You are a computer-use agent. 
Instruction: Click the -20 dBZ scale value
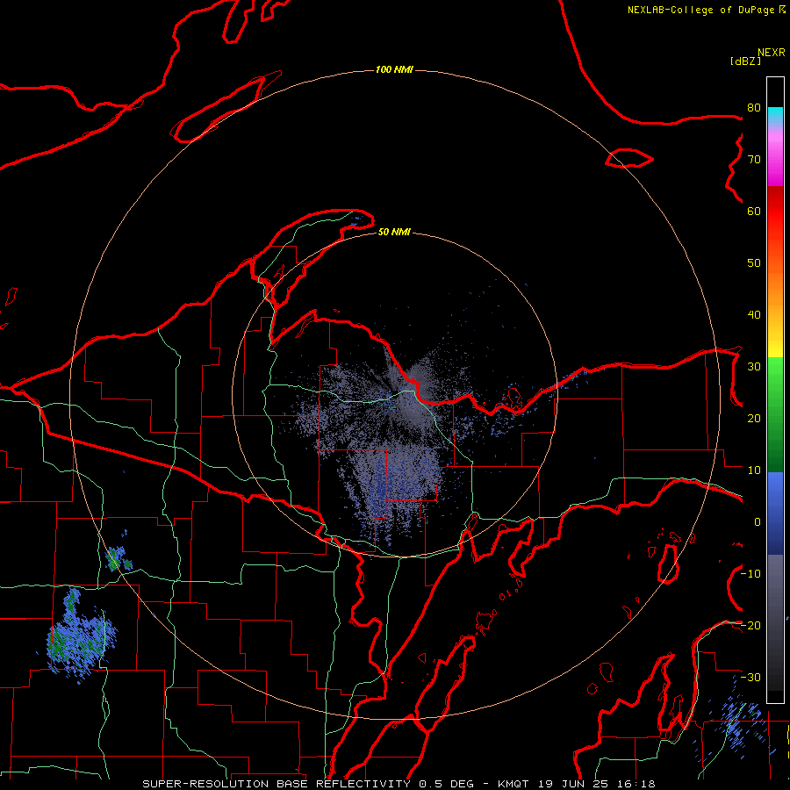click(x=750, y=625)
